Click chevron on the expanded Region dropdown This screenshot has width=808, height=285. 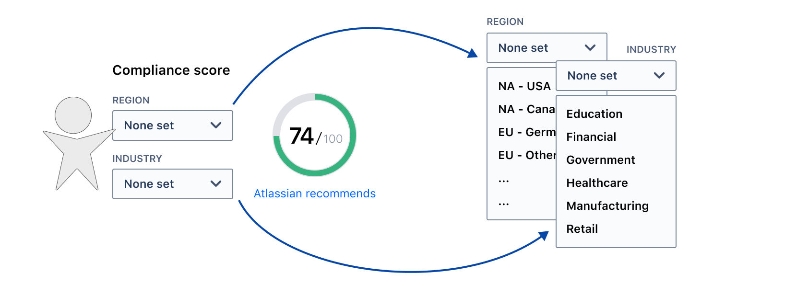[590, 48]
